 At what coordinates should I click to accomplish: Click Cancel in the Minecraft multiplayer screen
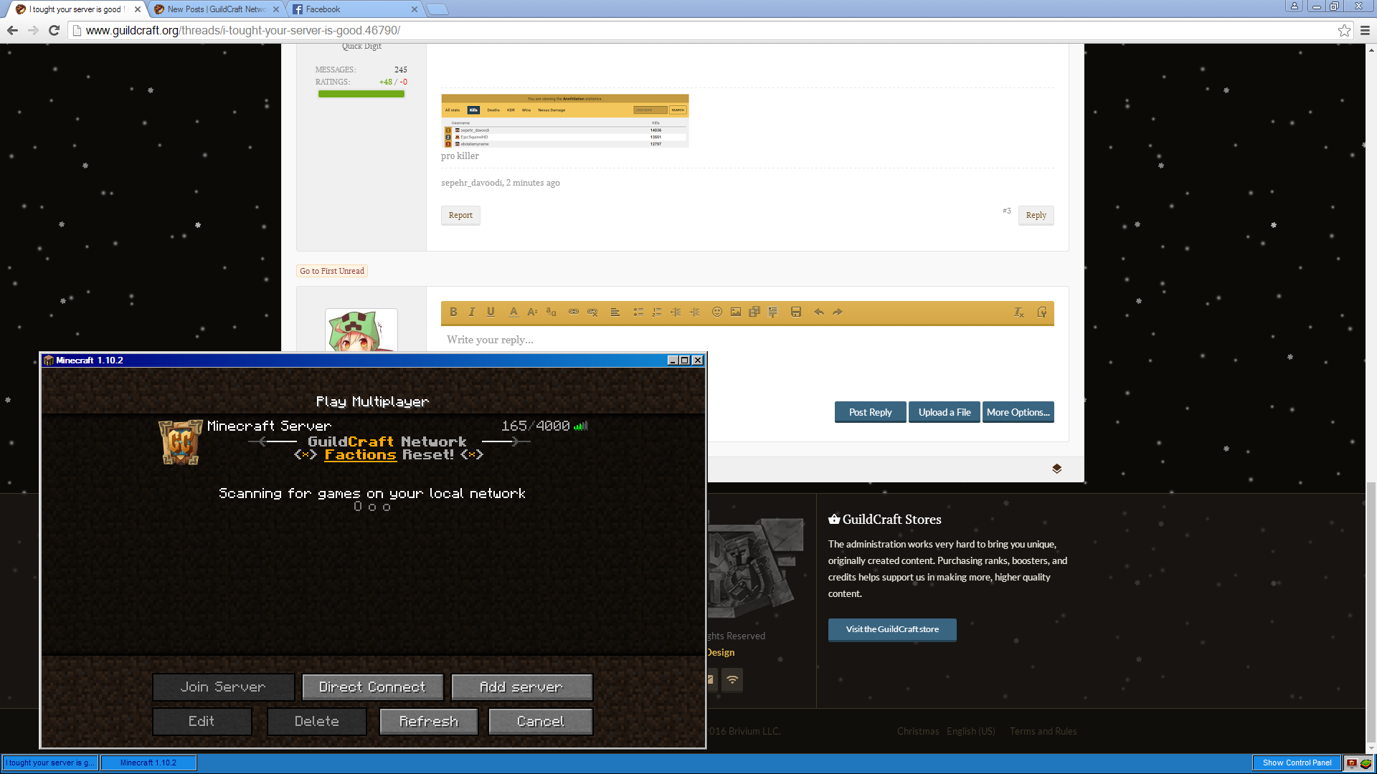[541, 722]
